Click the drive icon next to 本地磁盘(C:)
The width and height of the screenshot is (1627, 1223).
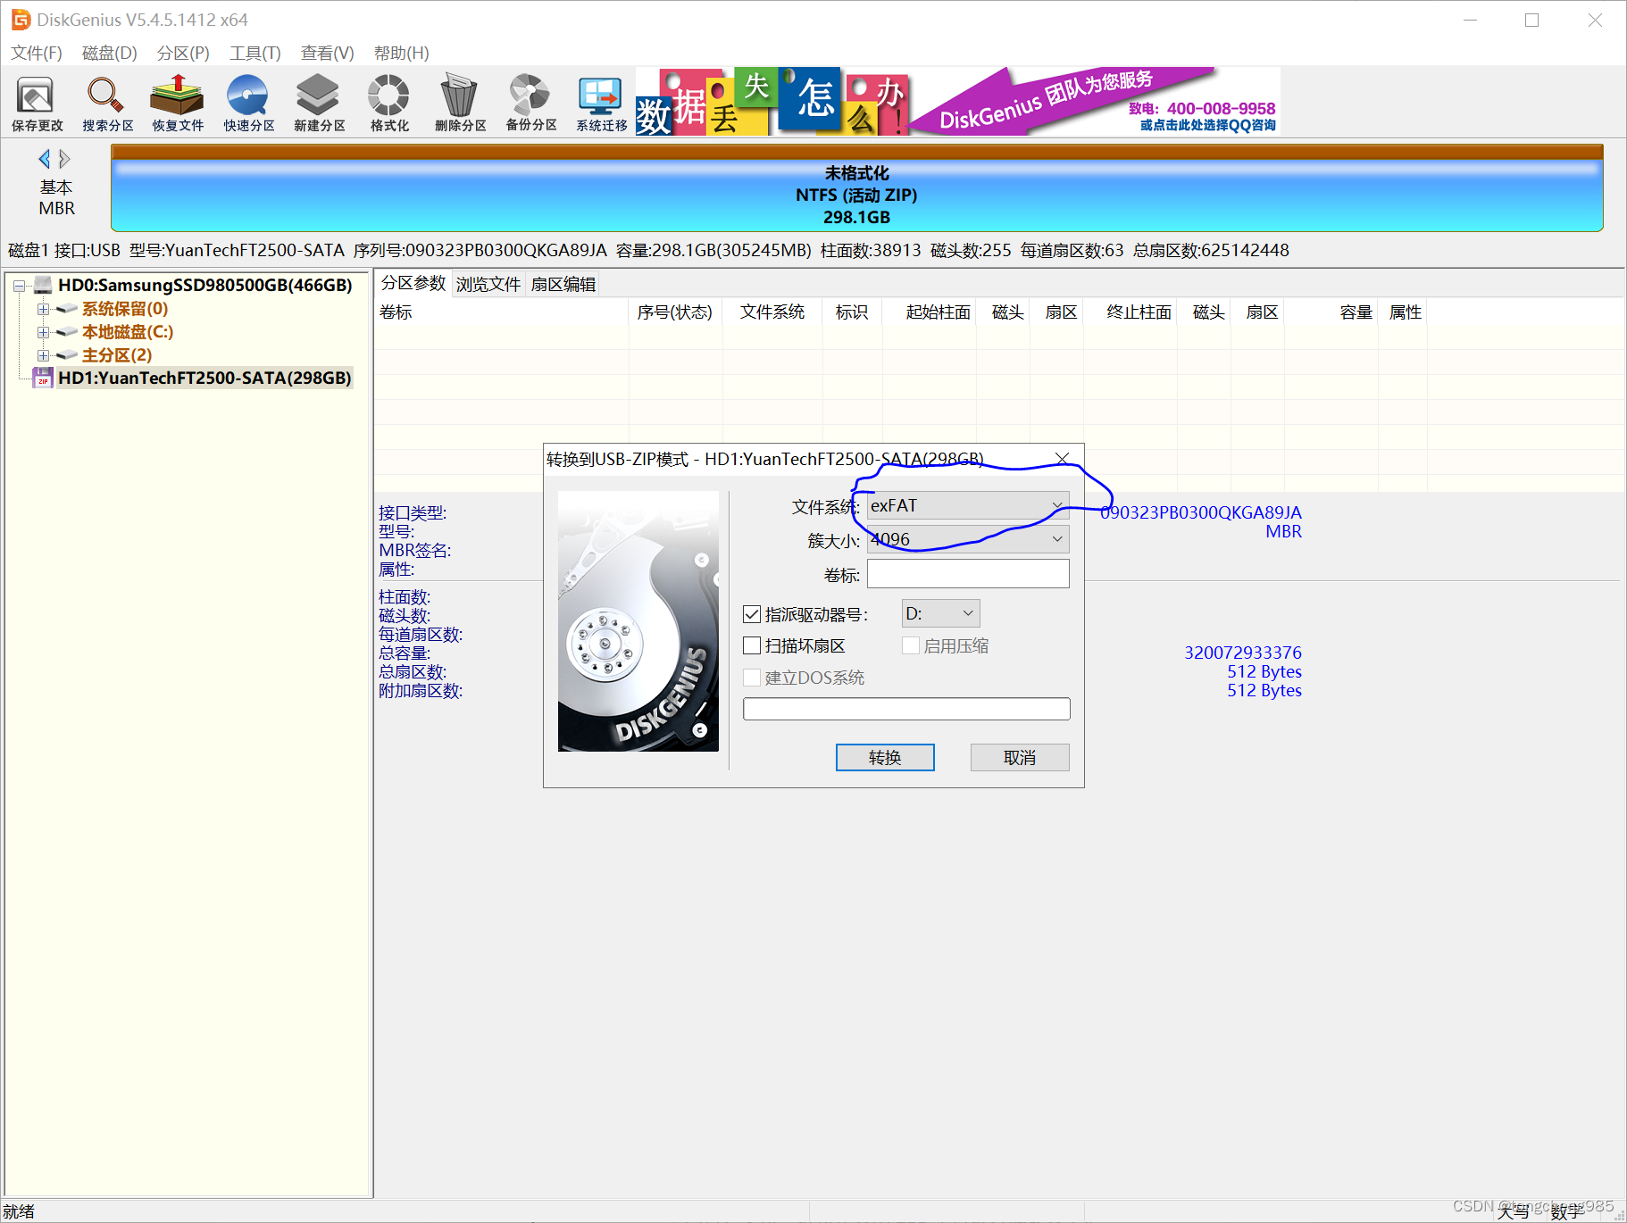click(x=67, y=332)
